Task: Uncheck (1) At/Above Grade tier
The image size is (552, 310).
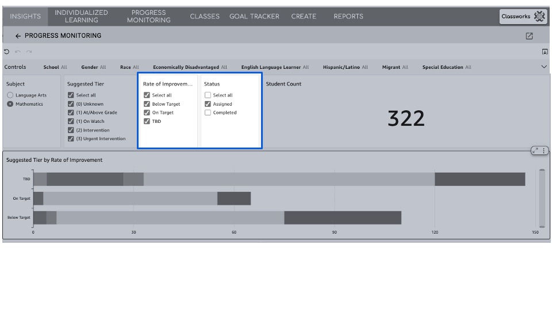Action: pos(71,113)
